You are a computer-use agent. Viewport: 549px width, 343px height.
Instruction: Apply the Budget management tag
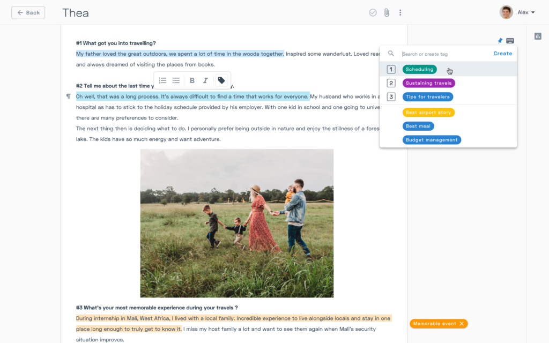point(432,140)
